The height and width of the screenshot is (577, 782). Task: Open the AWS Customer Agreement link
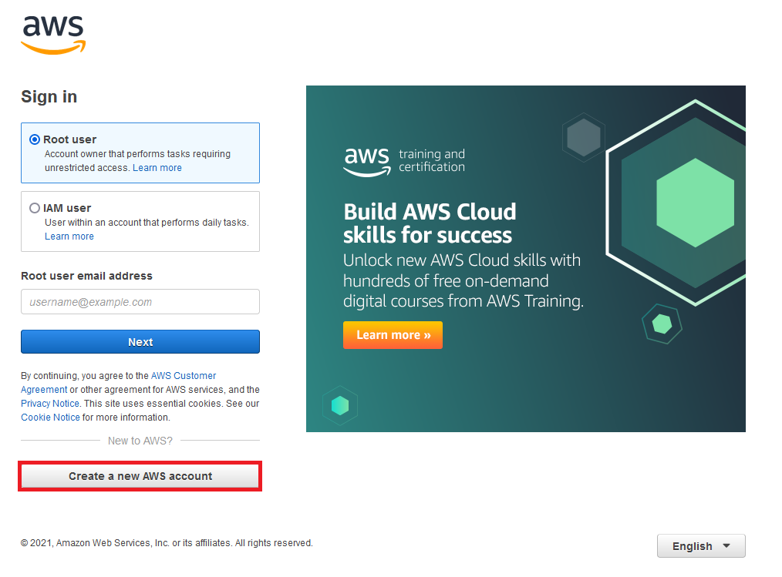point(184,375)
